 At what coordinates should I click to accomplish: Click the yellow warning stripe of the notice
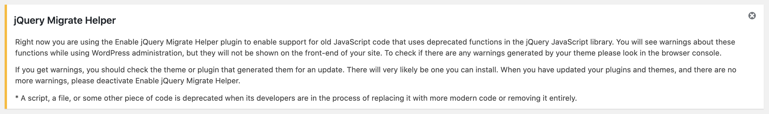[6, 57]
